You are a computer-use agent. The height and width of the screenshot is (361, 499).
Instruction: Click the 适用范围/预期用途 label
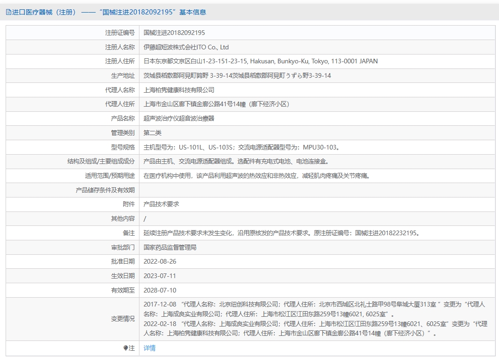point(110,176)
